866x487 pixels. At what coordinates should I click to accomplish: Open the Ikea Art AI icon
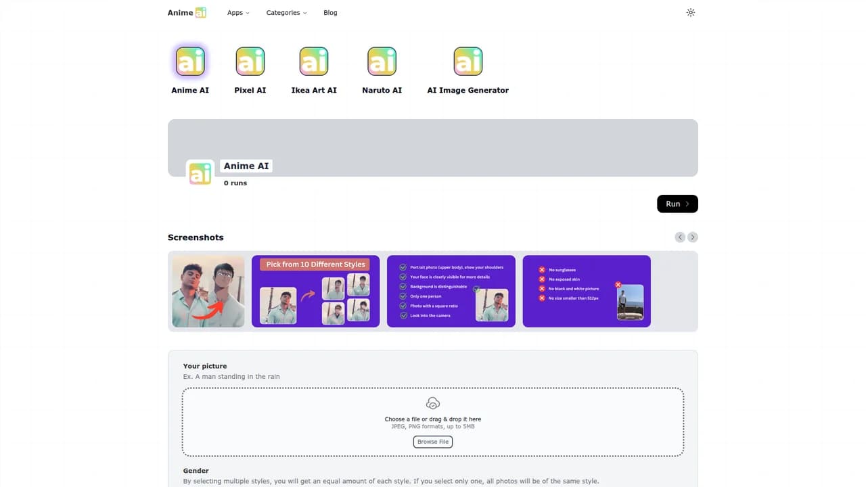coord(314,62)
